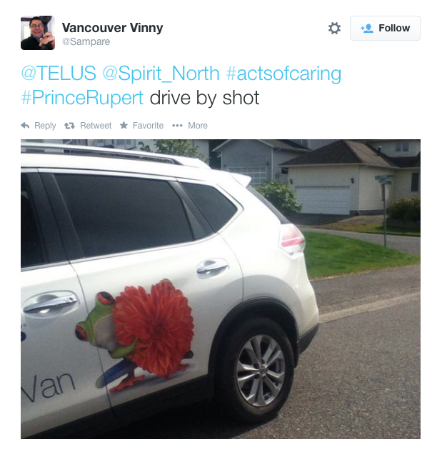Click the Reply text label

tap(45, 126)
